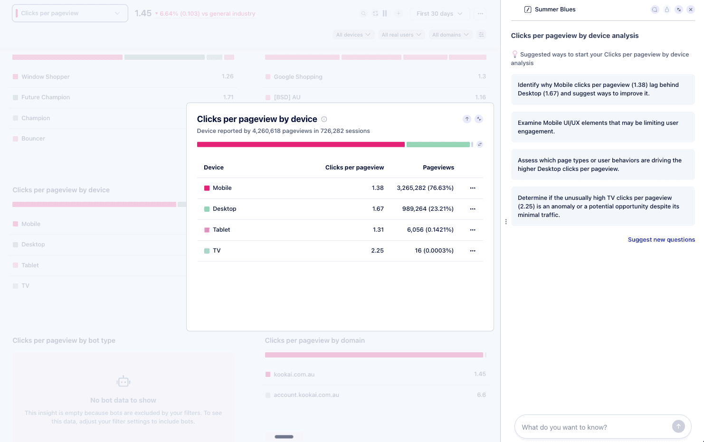Screen dimensions: 704x442
Task: Click the pink domain bar for kookai.com.au
Action: [x=374, y=355]
